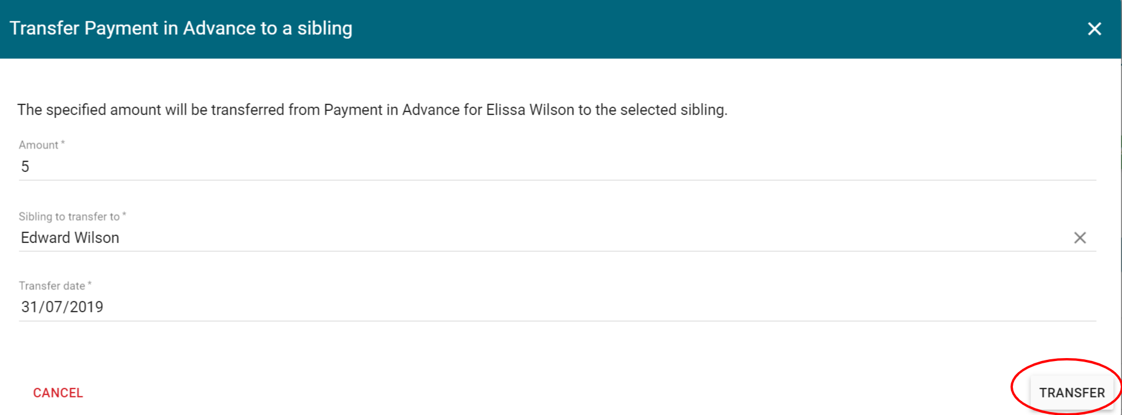Confirm with the TRANSFER button
The height and width of the screenshot is (415, 1122).
(x=1072, y=393)
